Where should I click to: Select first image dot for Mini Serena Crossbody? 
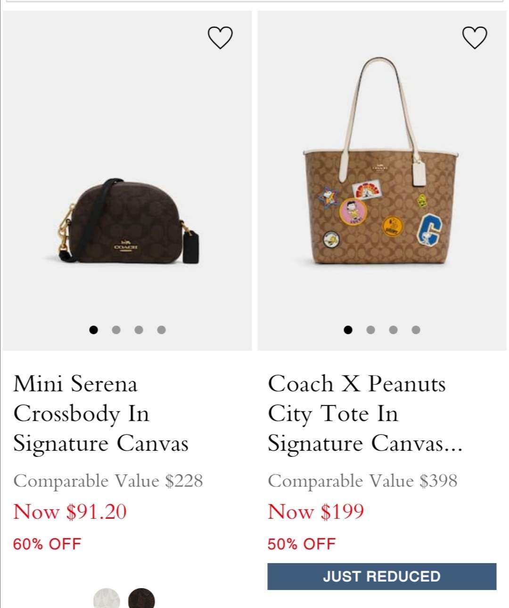point(93,330)
